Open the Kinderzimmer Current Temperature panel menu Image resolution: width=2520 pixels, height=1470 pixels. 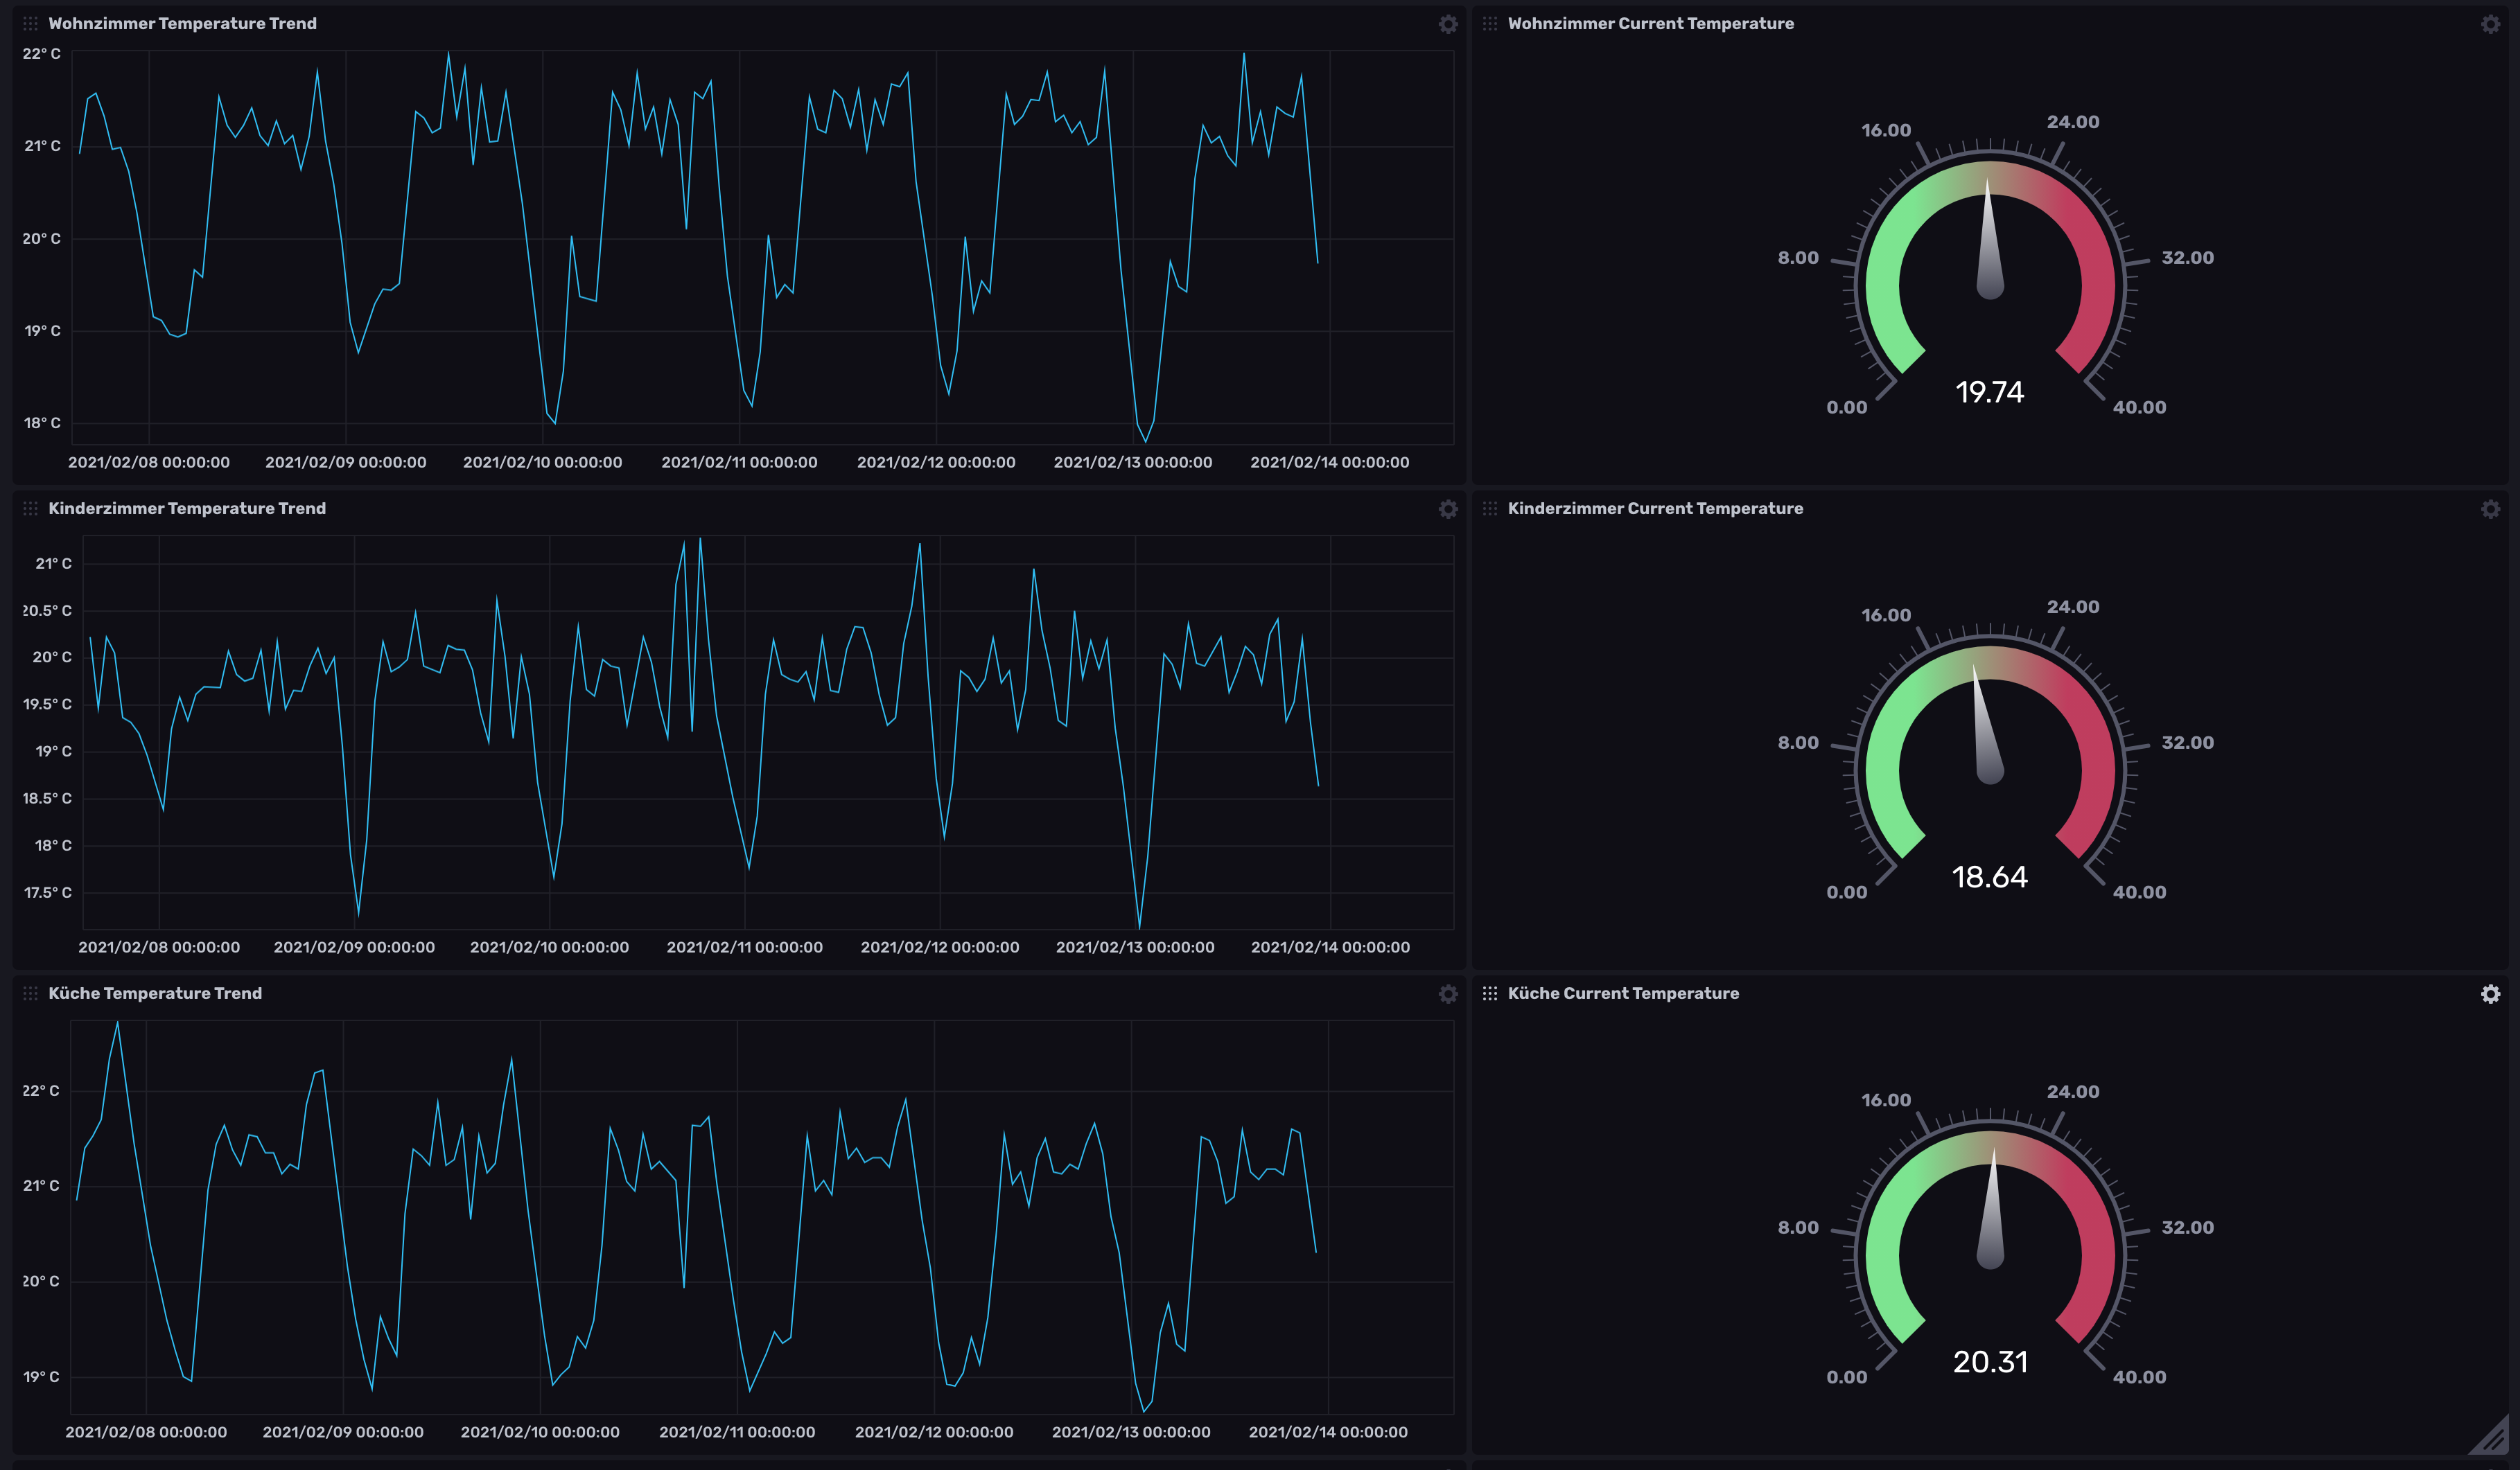[1655, 508]
